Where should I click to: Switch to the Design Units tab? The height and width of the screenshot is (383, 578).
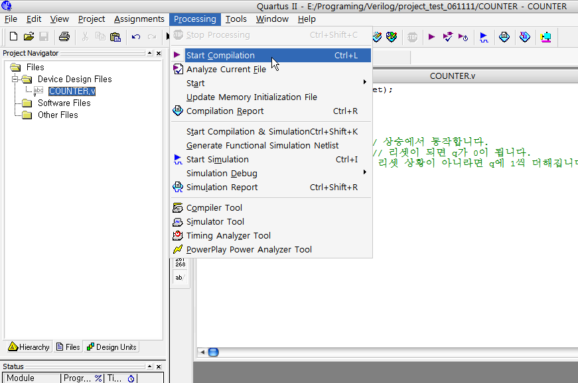111,347
